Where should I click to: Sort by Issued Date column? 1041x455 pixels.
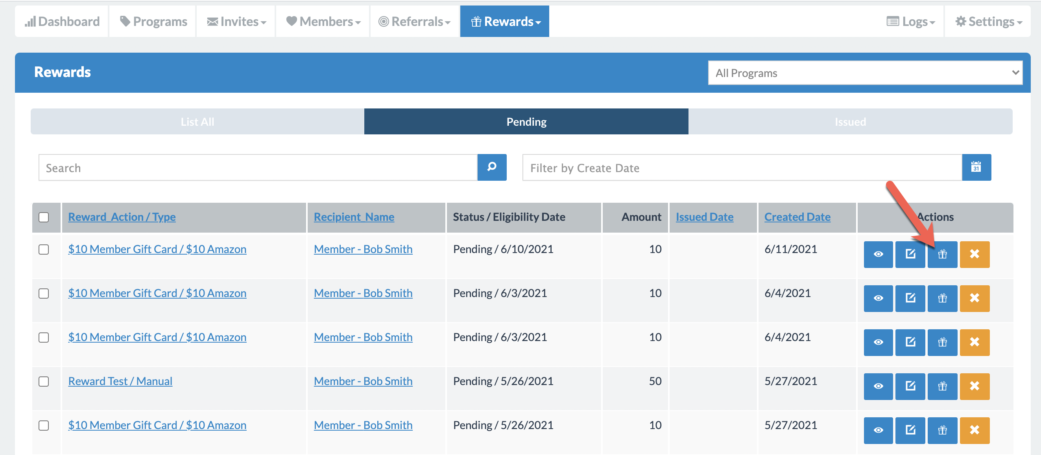point(704,217)
